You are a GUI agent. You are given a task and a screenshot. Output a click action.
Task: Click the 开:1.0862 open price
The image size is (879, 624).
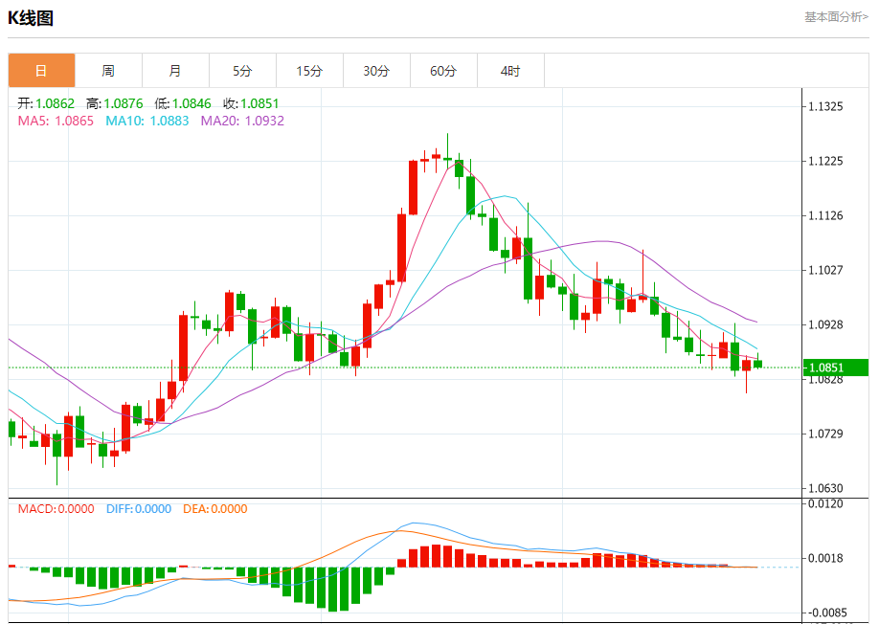[x=46, y=103]
